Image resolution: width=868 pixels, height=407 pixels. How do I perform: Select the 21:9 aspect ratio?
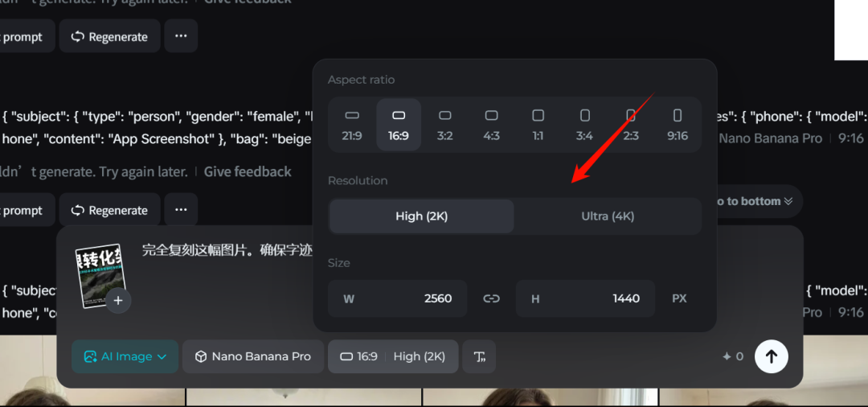pos(352,125)
